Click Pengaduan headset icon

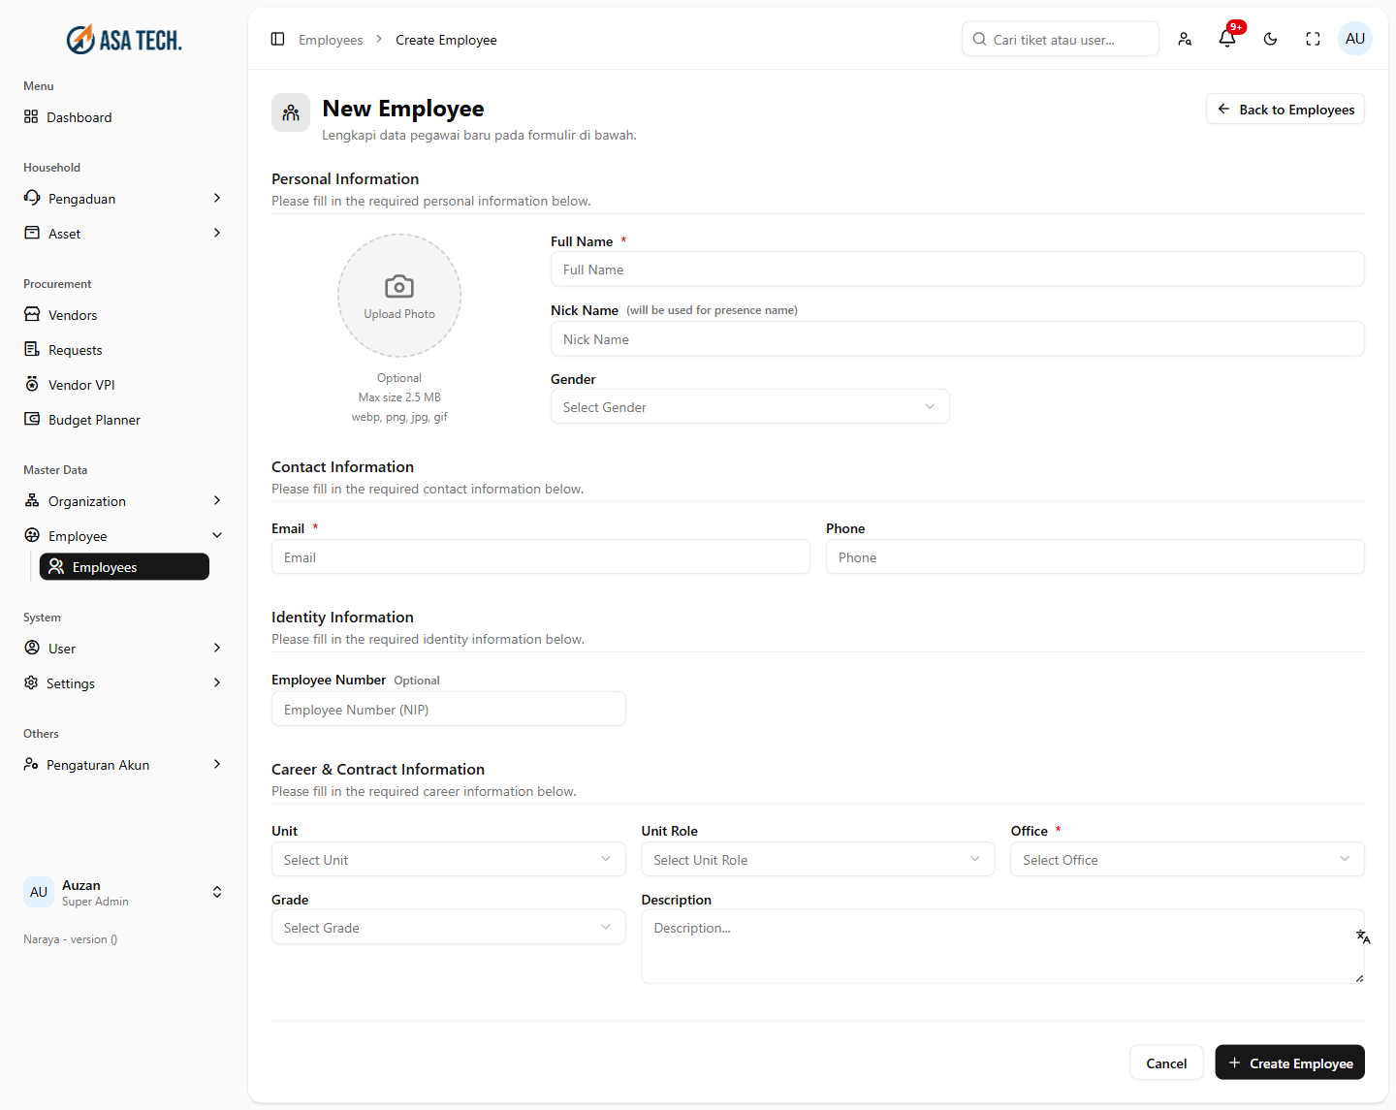pyautogui.click(x=32, y=198)
